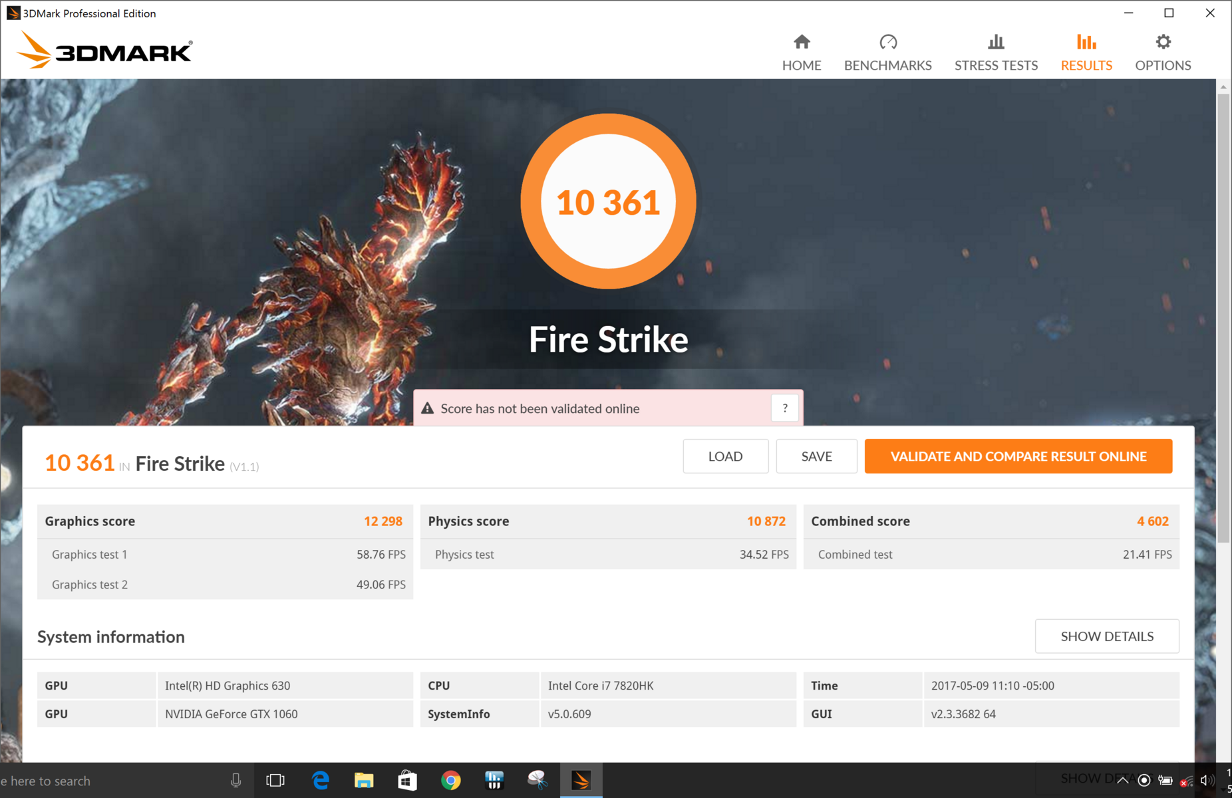Screen dimensions: 1232x798
Task: Click the battery power tray icon
Action: pyautogui.click(x=1165, y=781)
